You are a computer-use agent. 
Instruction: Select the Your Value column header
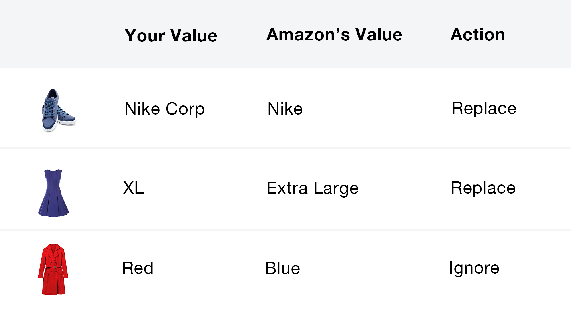pyautogui.click(x=171, y=36)
